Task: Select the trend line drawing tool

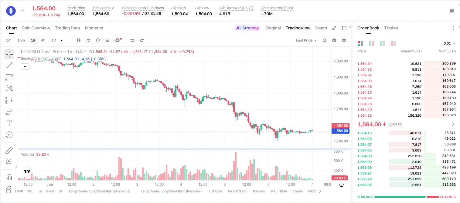Action: tap(9, 66)
